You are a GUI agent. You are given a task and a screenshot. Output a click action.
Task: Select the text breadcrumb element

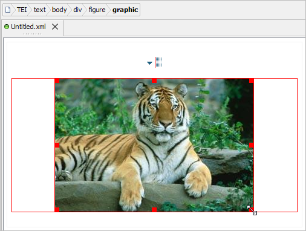[40, 10]
